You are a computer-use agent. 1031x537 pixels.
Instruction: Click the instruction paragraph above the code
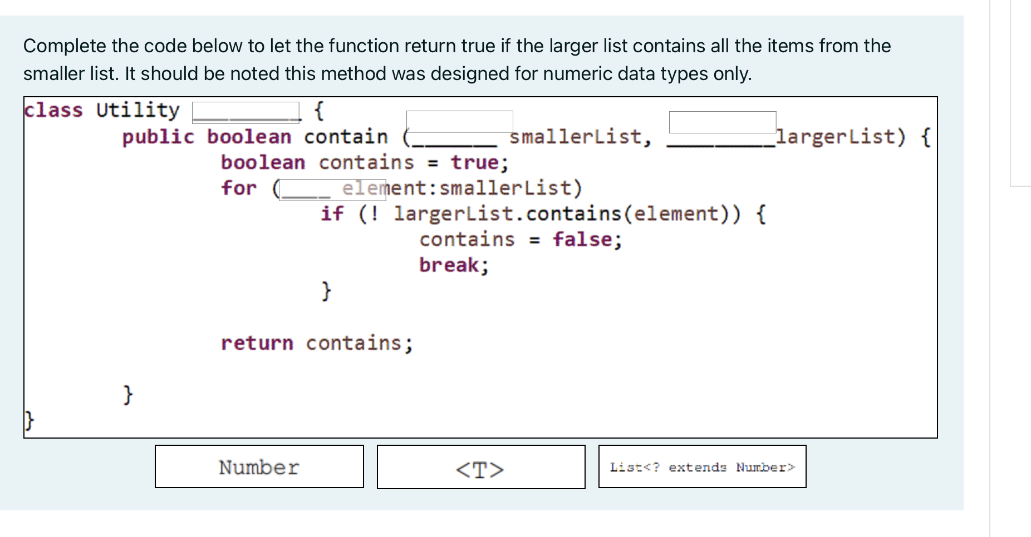click(455, 59)
